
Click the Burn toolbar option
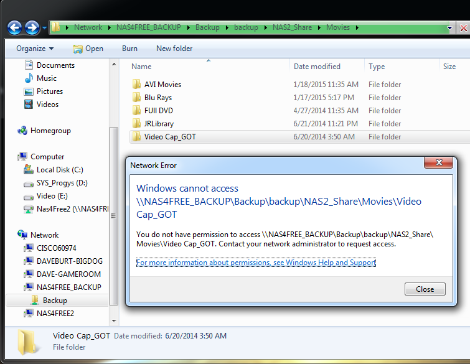tap(129, 49)
